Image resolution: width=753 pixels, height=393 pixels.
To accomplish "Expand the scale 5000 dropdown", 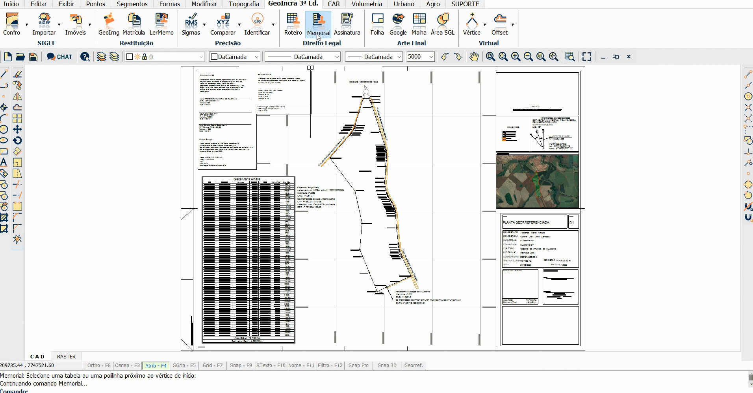I will (x=431, y=57).
